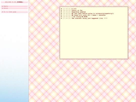Screen dimensions: 136x102
Task: Open the Rants section link
Action: point(6,6)
